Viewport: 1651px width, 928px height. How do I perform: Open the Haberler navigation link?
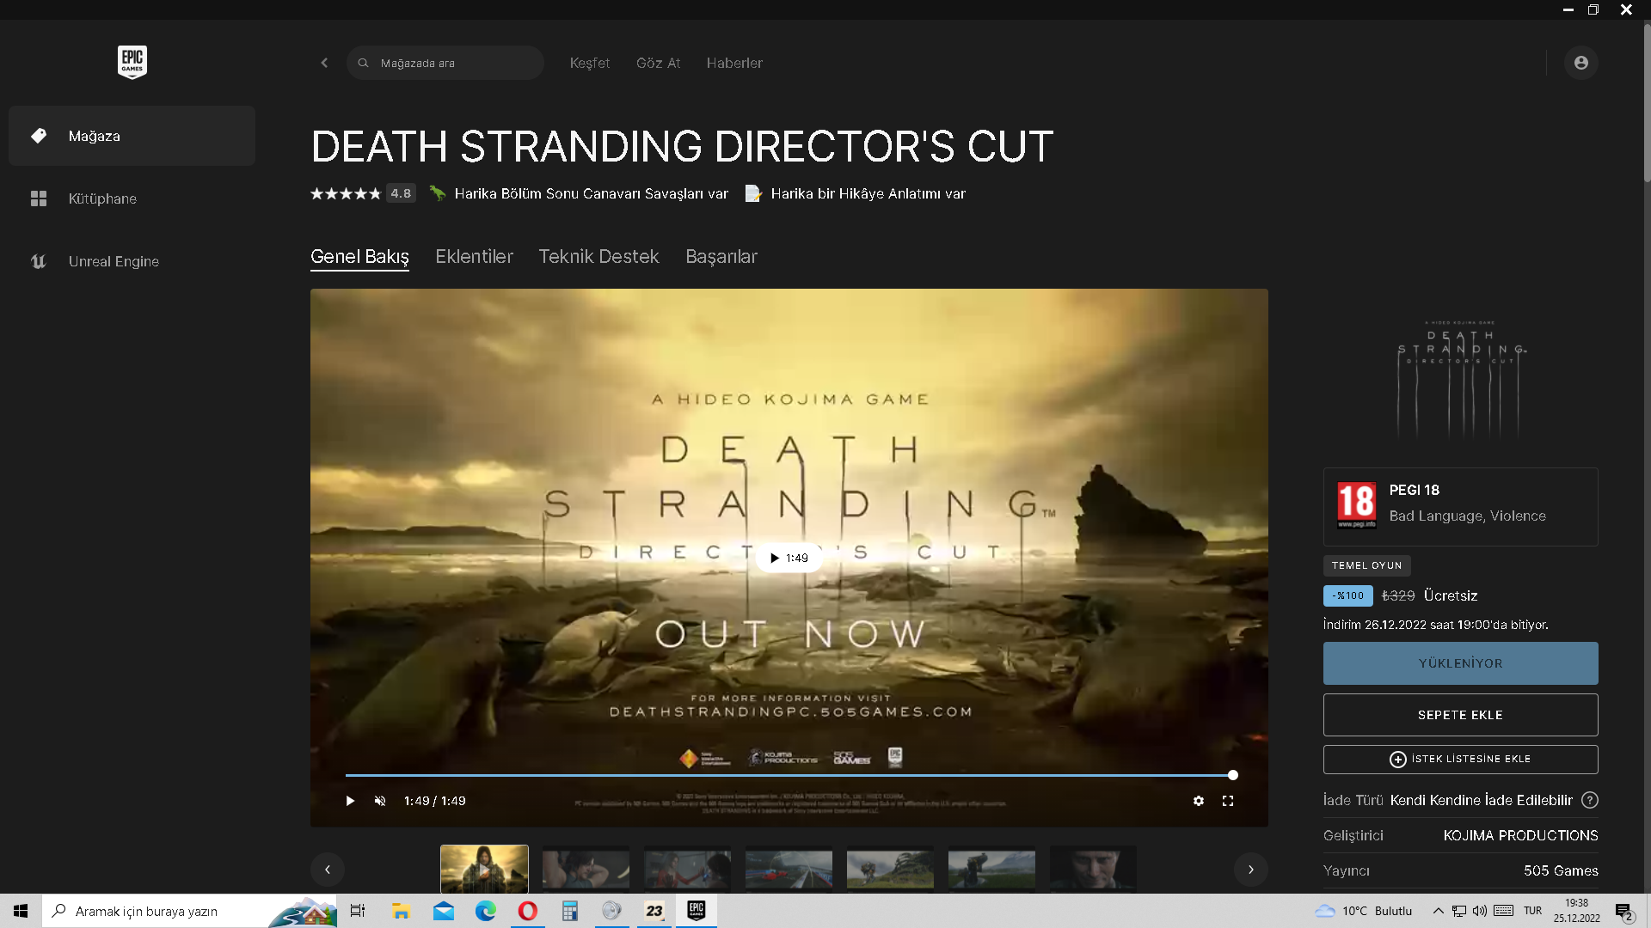coord(734,63)
